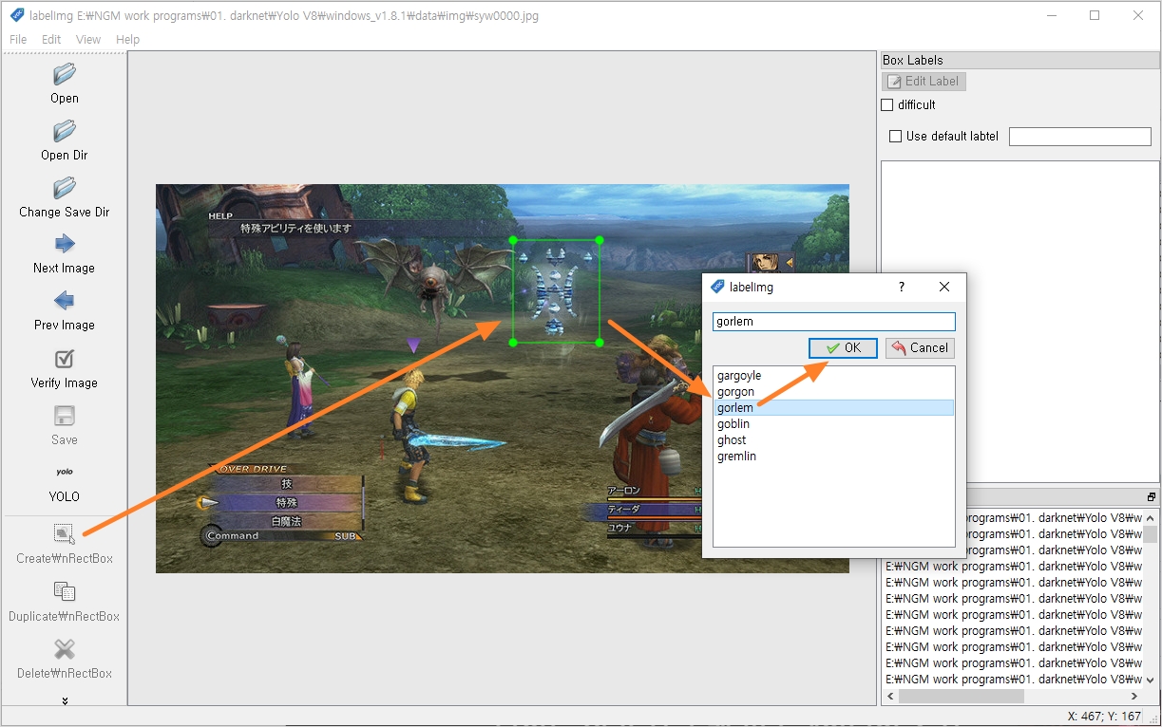The height and width of the screenshot is (727, 1162).
Task: Open the Edit menu
Action: [51, 40]
